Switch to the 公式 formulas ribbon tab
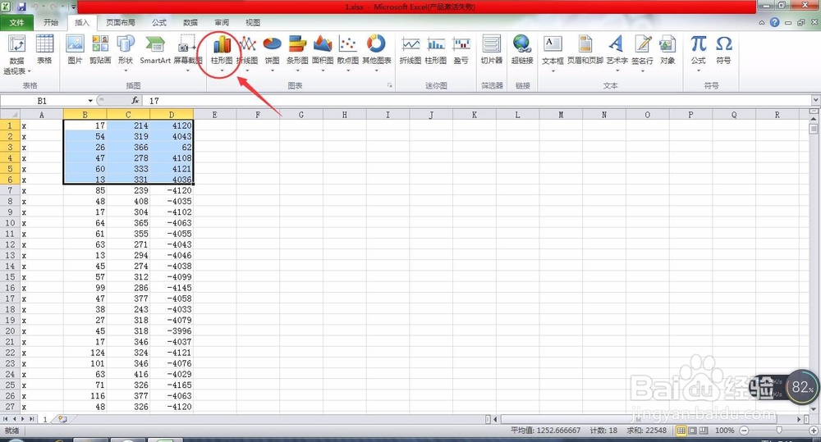Screen dimensions: 821x442 (x=159, y=22)
